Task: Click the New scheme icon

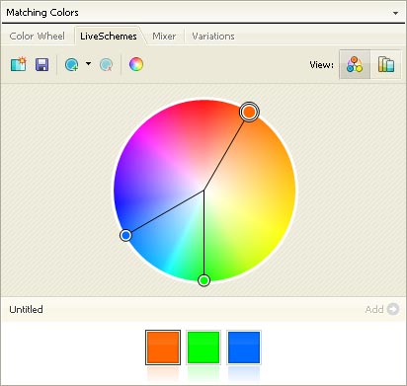Action: tap(19, 64)
